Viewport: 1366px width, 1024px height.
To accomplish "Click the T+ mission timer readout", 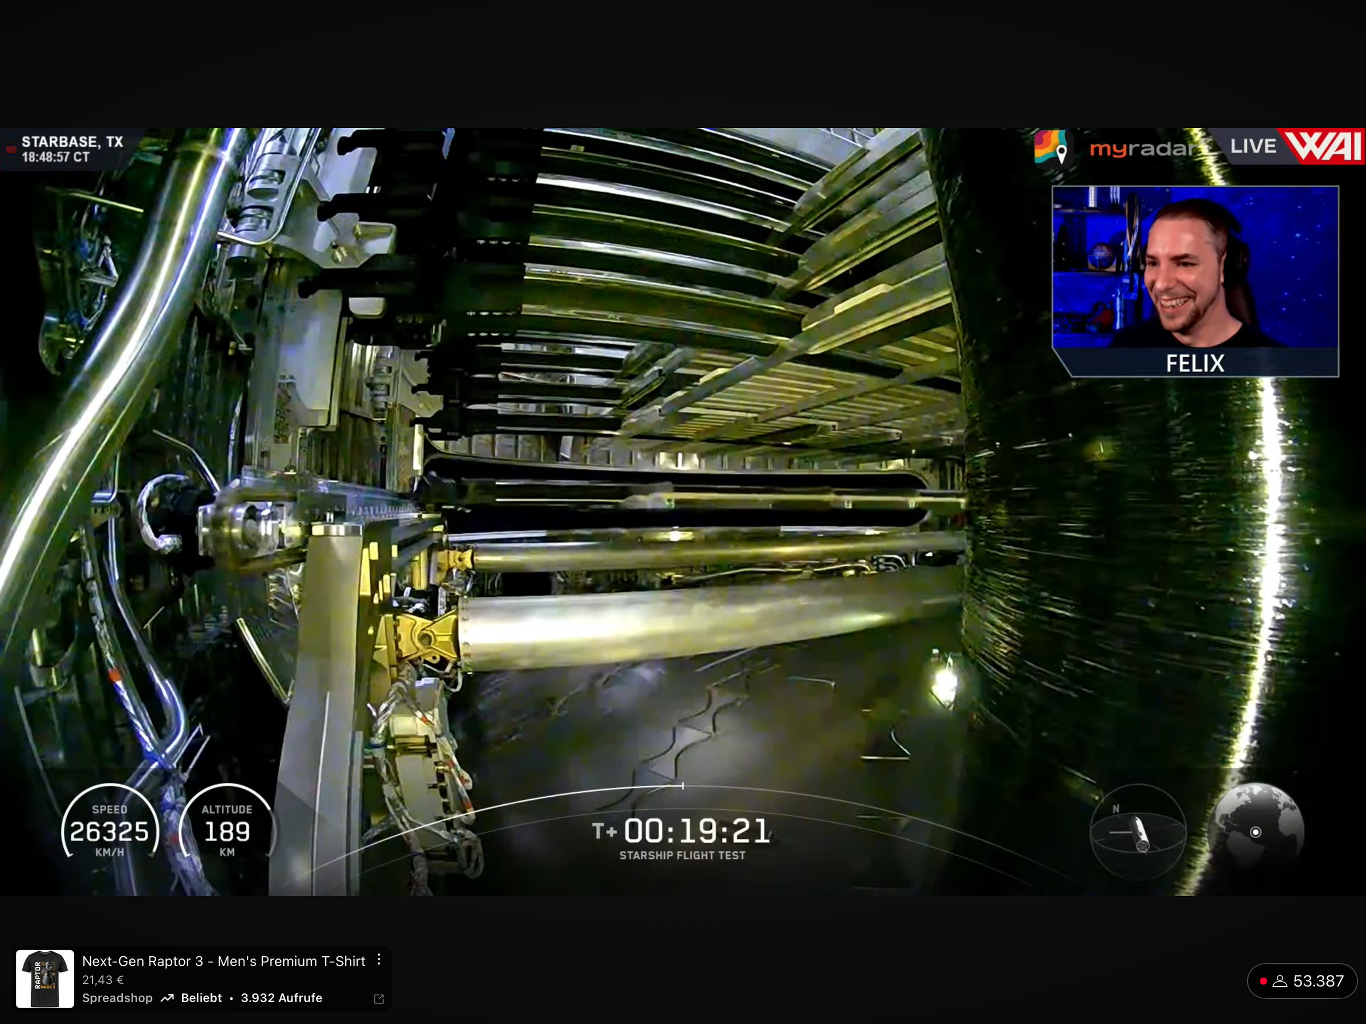I will click(682, 831).
